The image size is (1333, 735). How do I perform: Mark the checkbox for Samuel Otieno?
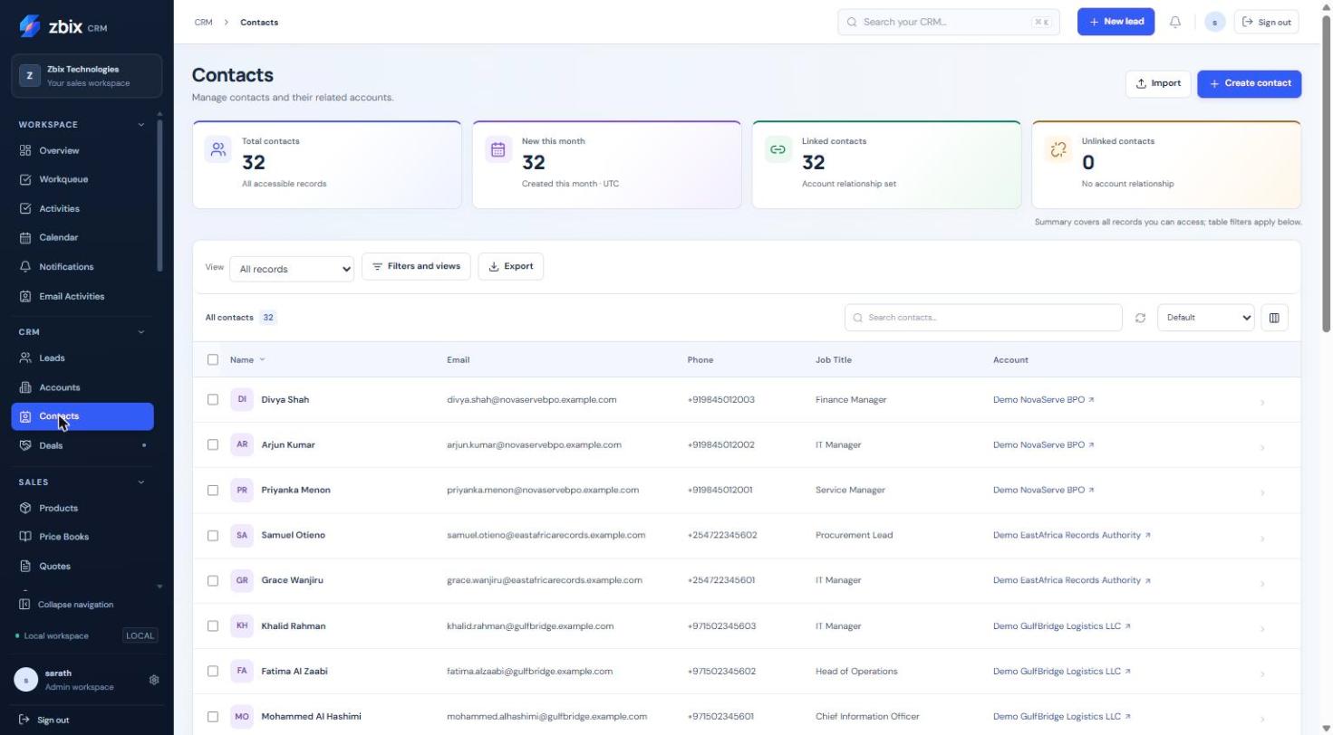(213, 535)
